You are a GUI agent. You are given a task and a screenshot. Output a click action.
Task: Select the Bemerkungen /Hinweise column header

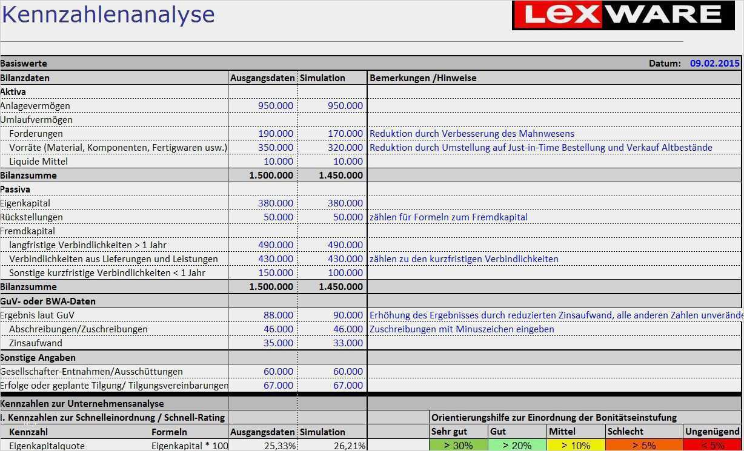pos(423,77)
